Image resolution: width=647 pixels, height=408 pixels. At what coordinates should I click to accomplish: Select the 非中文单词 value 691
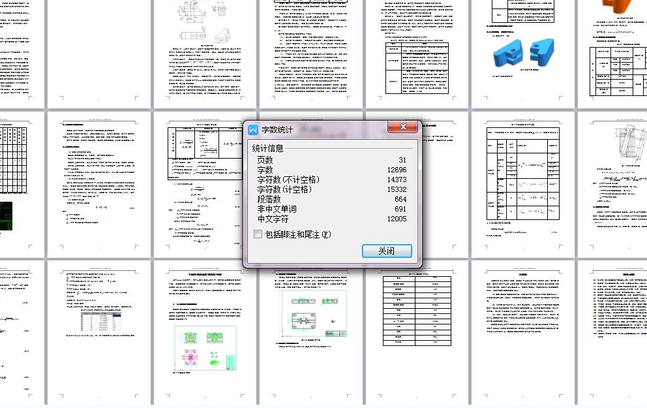400,209
